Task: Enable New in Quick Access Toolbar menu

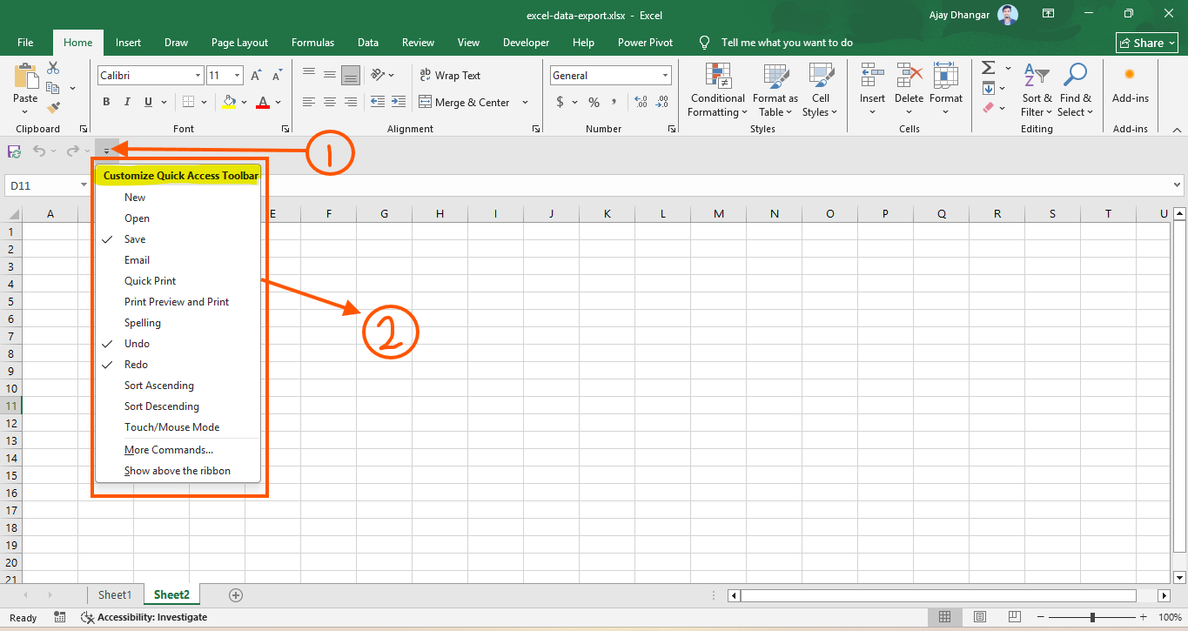Action: click(x=177, y=198)
